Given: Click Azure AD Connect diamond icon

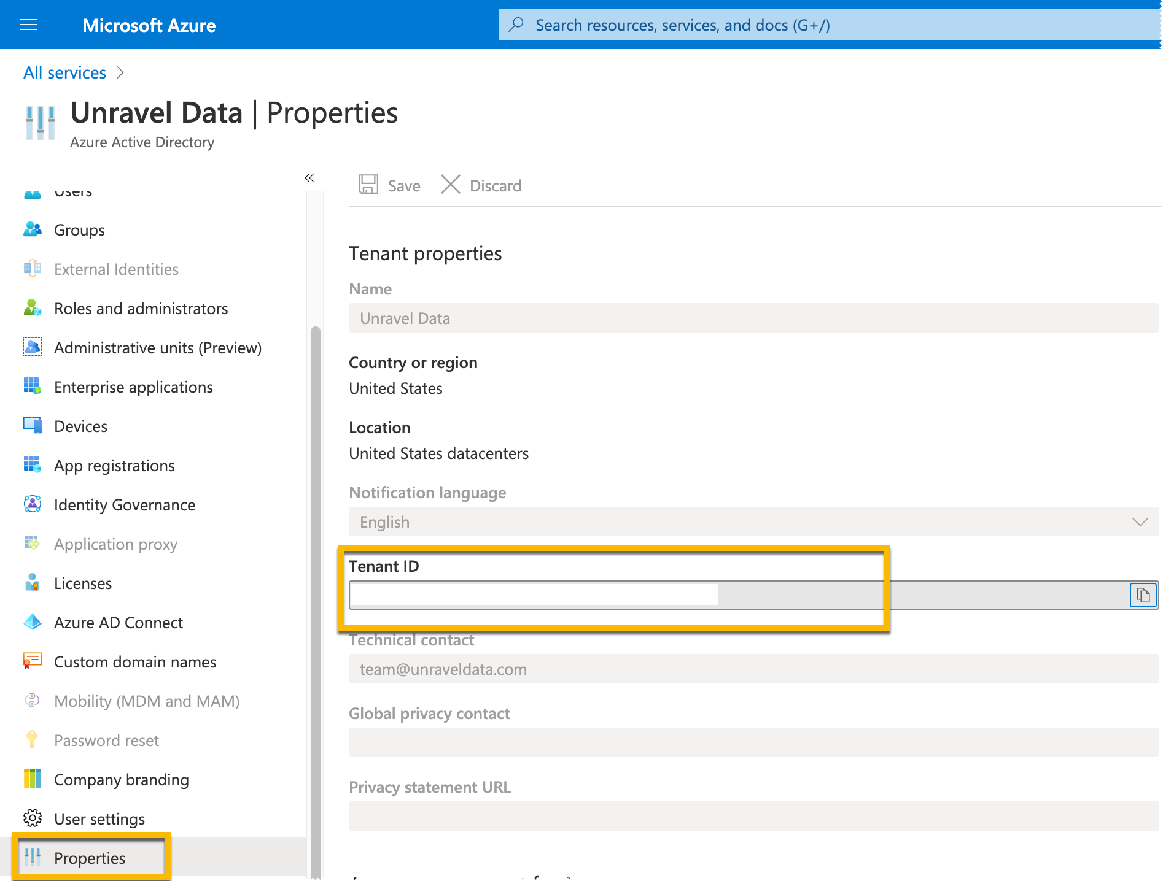Looking at the screenshot, I should 33,622.
